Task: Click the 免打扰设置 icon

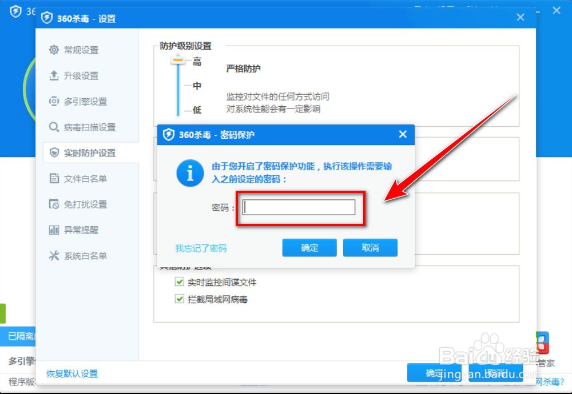Action: coord(54,204)
